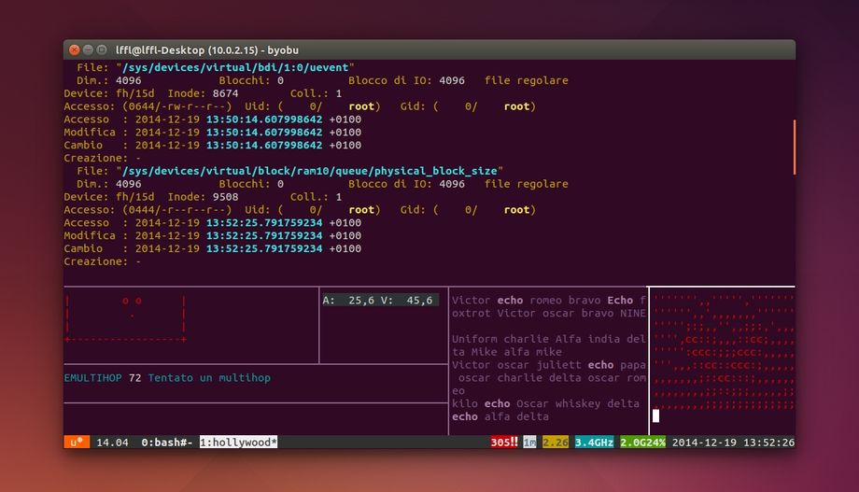Screen dimensions: 859x492
Task: Switch to the 0:bash window tab
Action: click(166, 443)
